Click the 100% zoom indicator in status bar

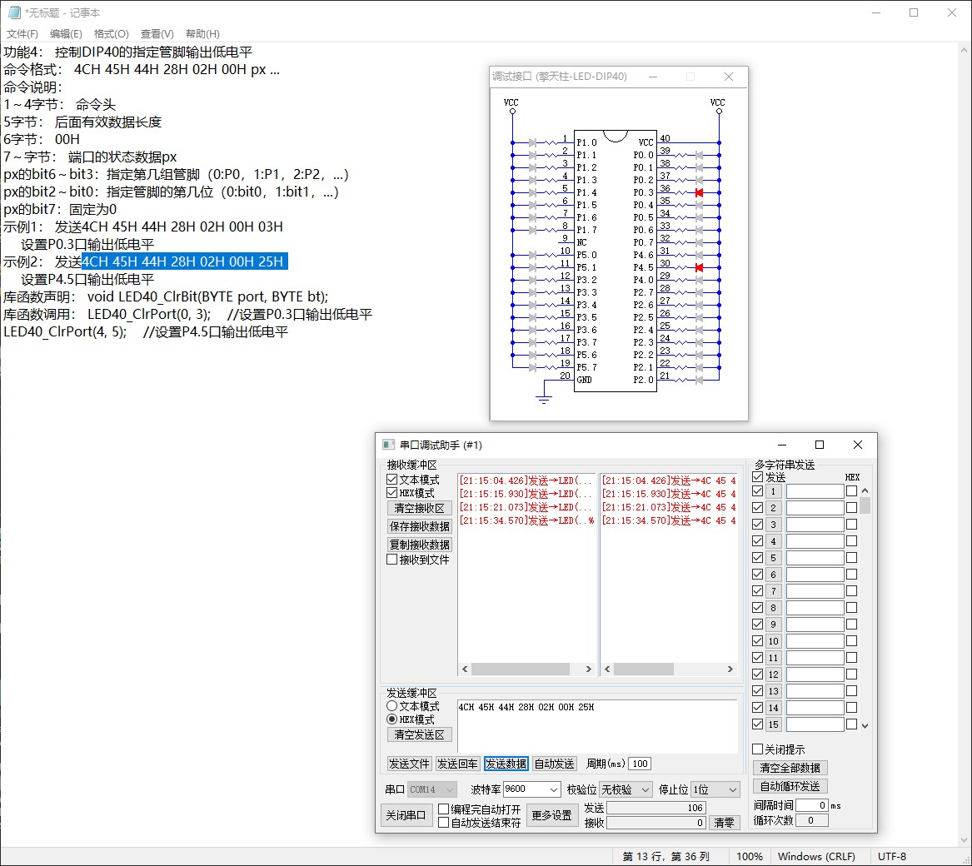pyautogui.click(x=749, y=856)
